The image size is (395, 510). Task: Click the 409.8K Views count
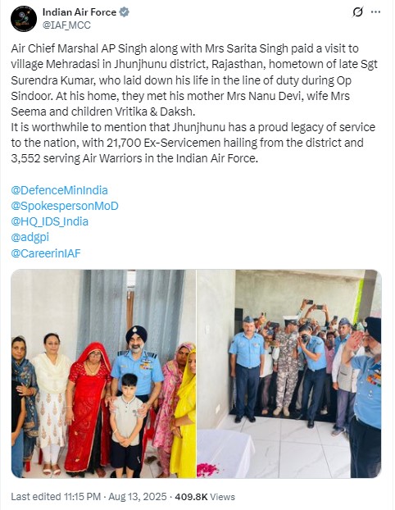[x=205, y=497]
